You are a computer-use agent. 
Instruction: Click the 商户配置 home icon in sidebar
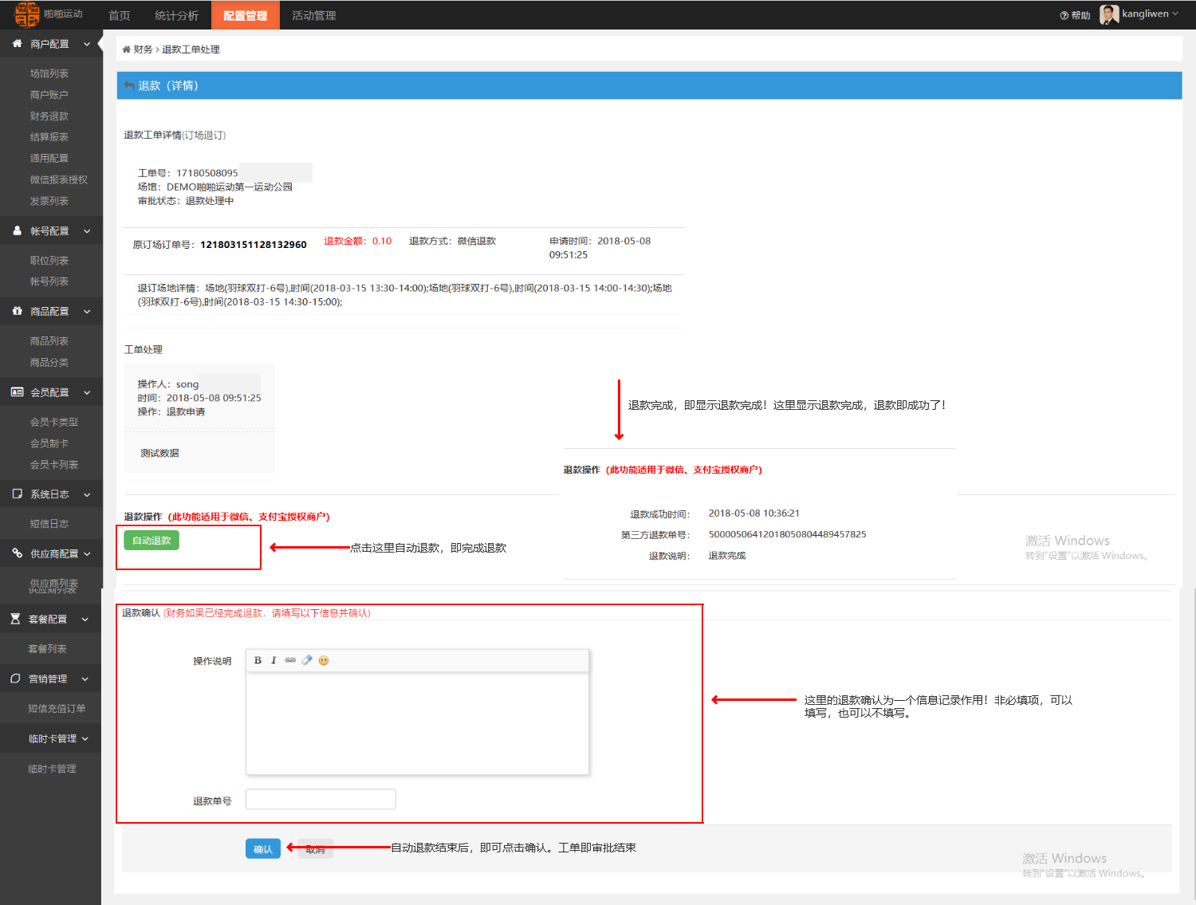coord(17,44)
